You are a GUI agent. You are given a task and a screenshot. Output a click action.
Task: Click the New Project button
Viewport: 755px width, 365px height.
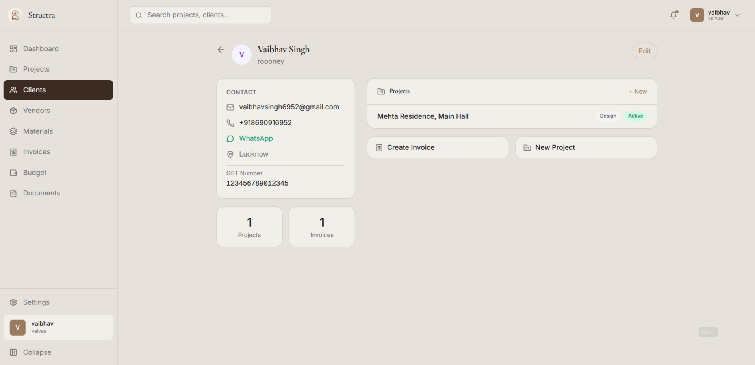pos(586,147)
